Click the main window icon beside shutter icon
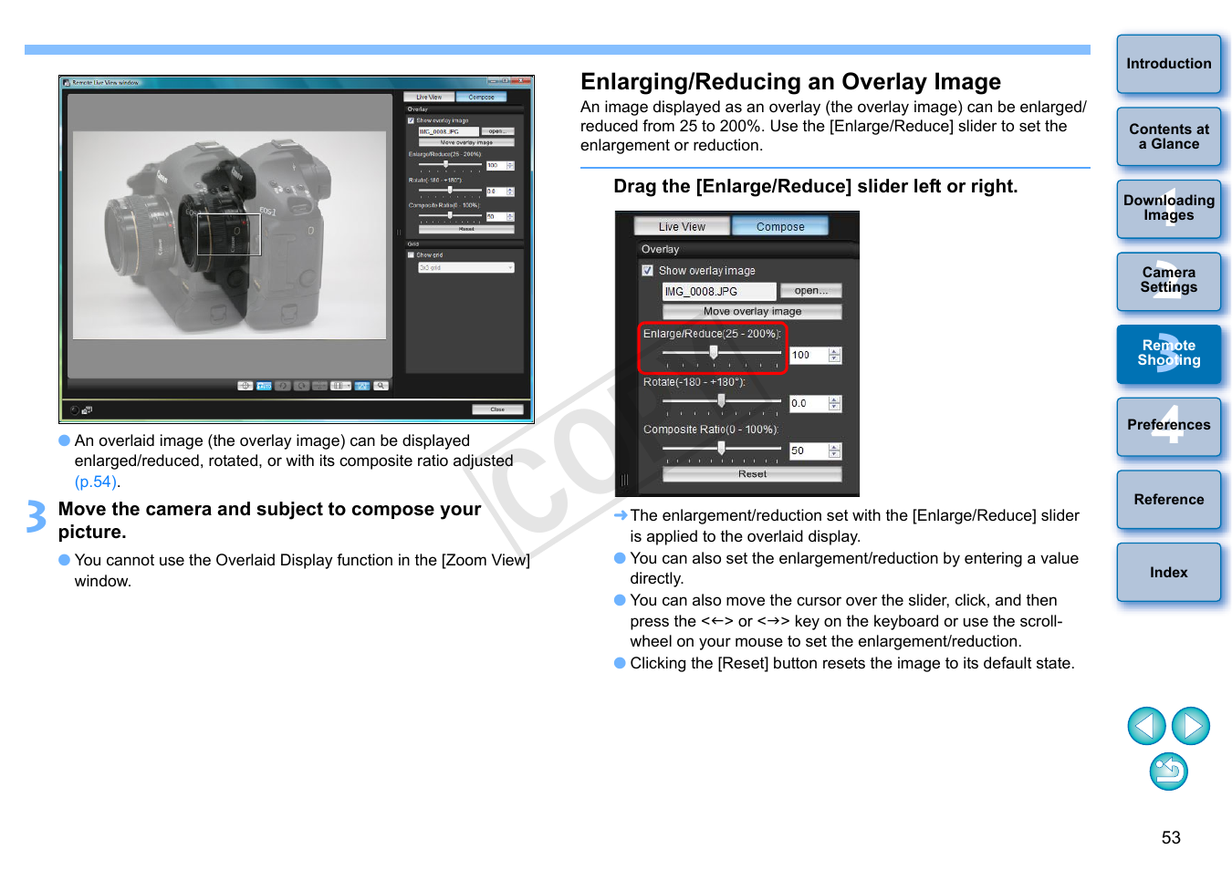 (87, 410)
